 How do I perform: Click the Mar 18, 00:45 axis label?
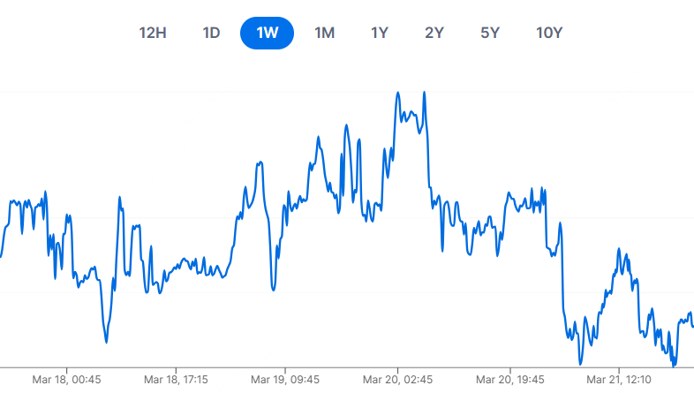[66, 380]
